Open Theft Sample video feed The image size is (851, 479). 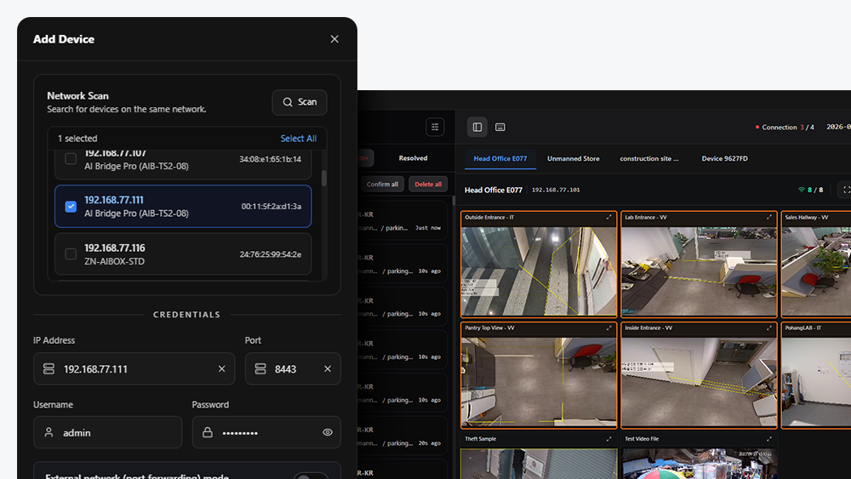539,464
